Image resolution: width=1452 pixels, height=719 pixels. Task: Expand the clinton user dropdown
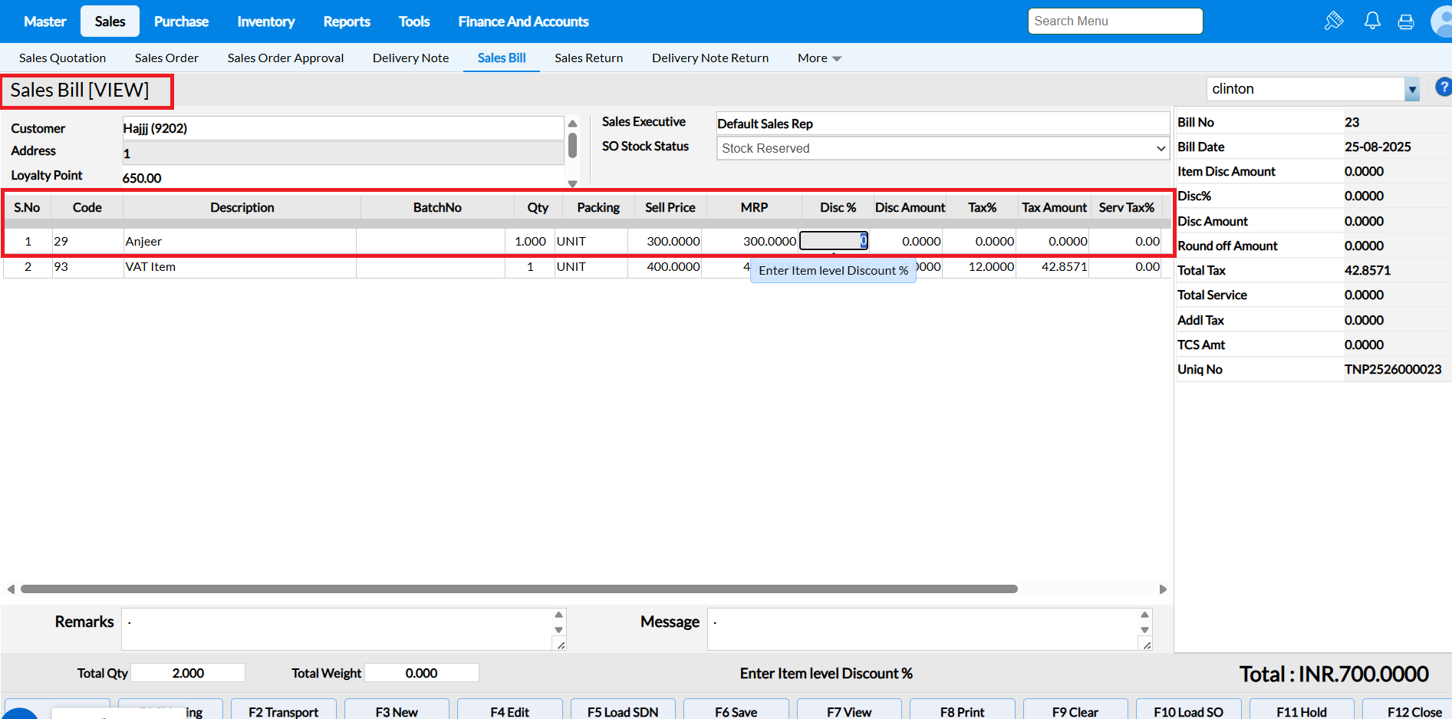tap(1411, 90)
